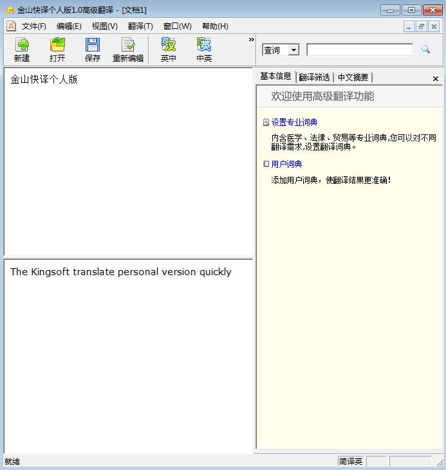The image size is (446, 470).
Task: Maximize the main application window
Action: tap(411, 10)
